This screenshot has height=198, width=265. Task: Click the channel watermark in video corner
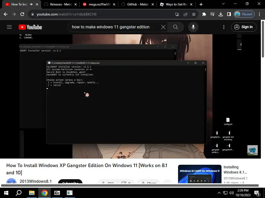coord(253,150)
